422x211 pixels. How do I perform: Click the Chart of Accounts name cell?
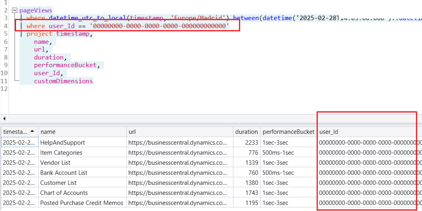click(x=64, y=193)
